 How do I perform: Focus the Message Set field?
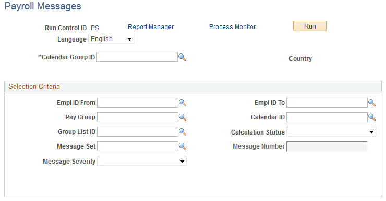coord(138,146)
